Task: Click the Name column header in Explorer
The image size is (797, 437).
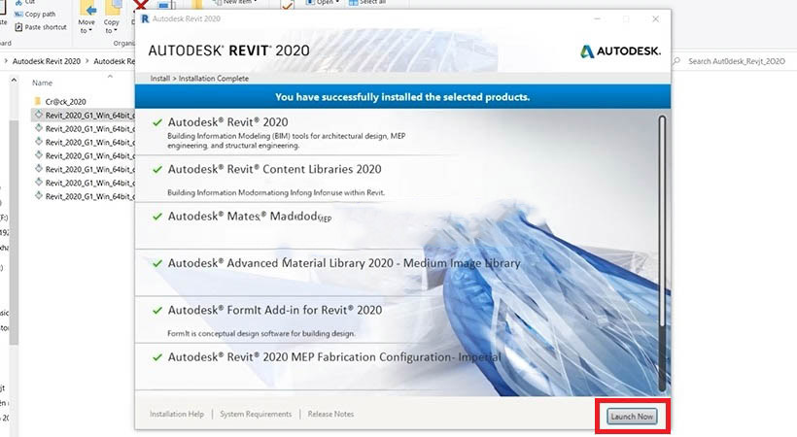Action: [42, 83]
